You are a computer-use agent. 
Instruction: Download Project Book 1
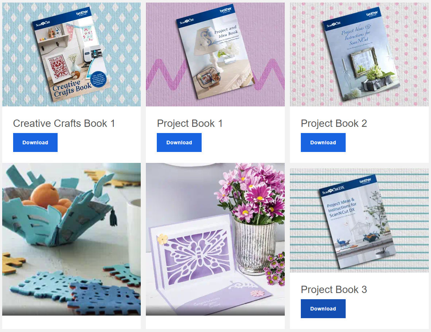[x=179, y=142]
